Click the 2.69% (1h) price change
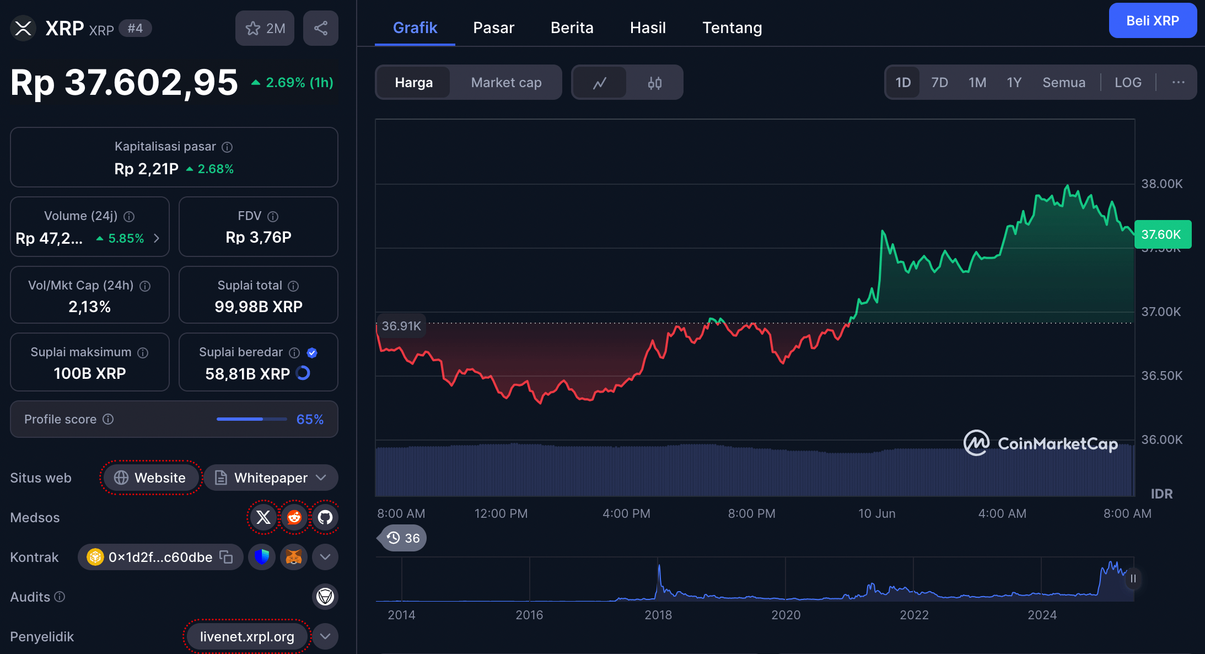 (x=292, y=83)
